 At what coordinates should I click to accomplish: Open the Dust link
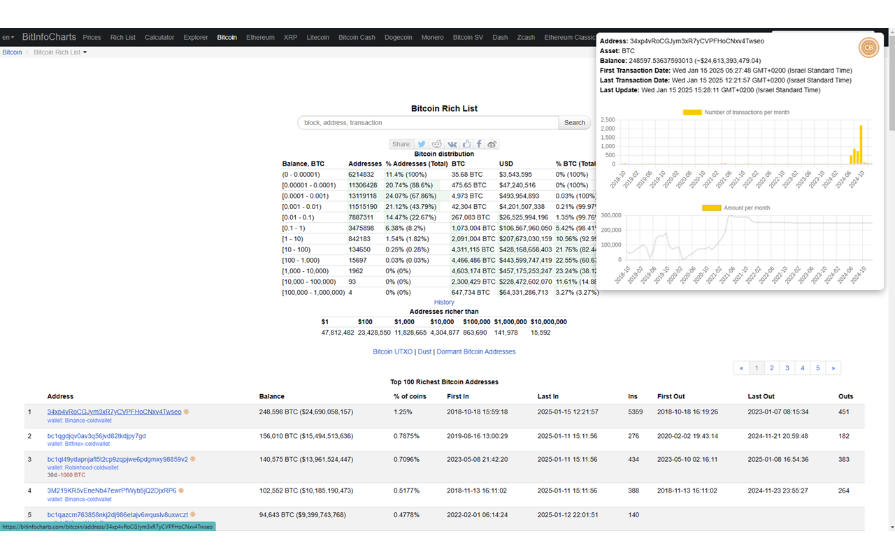point(424,352)
